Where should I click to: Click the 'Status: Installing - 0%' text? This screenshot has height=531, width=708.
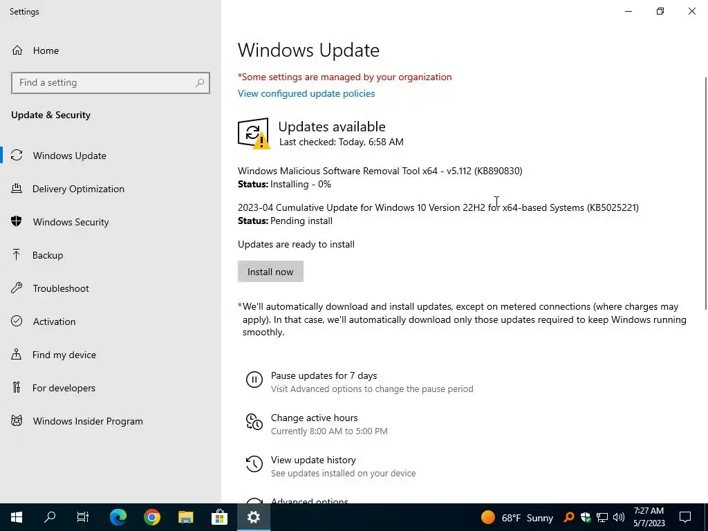(284, 184)
